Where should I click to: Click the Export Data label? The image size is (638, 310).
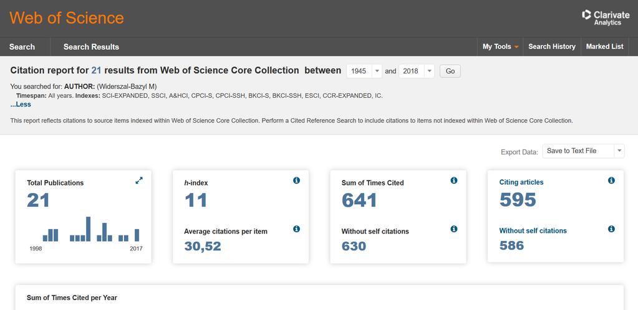pos(519,152)
